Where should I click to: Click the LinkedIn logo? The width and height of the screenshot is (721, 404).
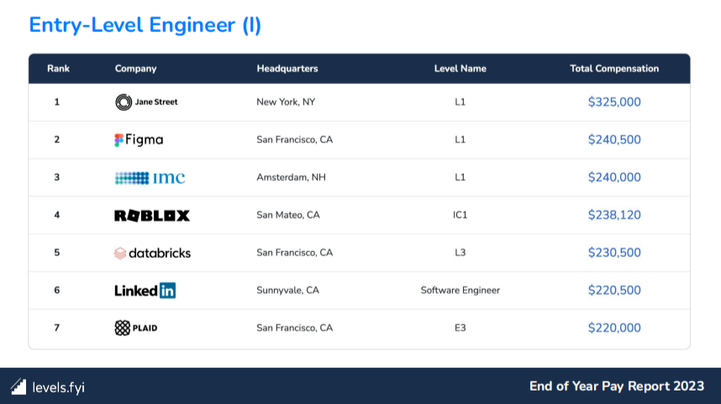(145, 291)
